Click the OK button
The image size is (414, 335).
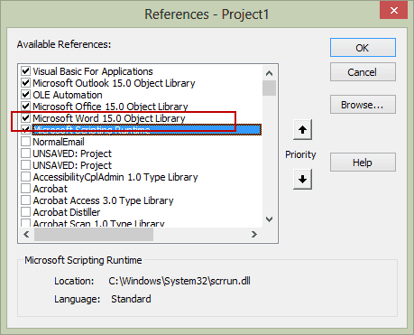coord(363,48)
